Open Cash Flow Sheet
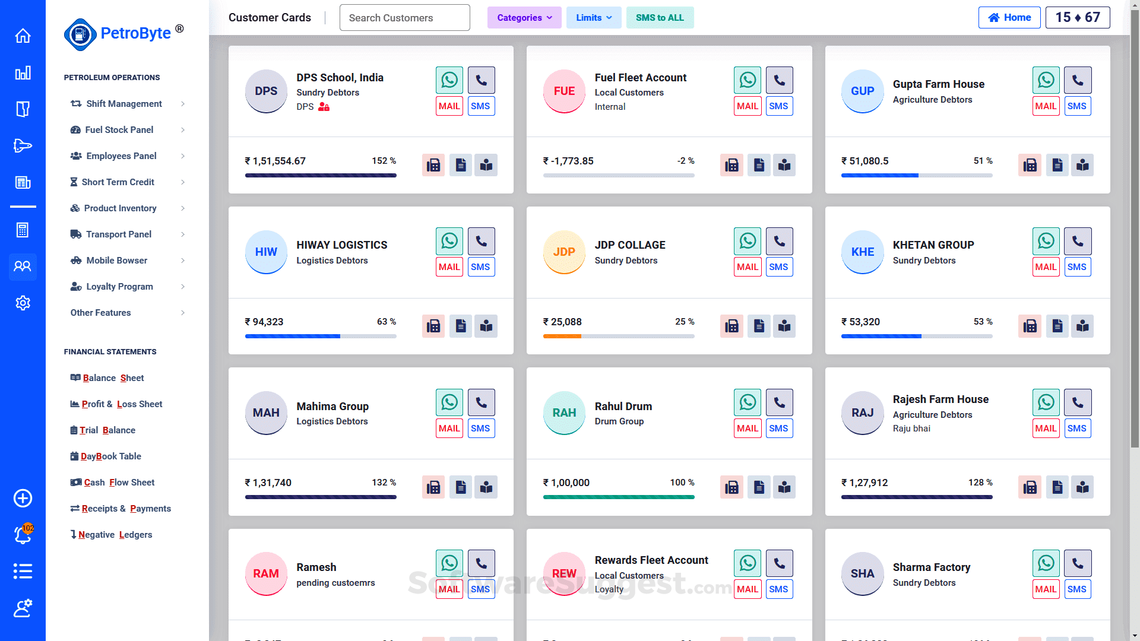The height and width of the screenshot is (641, 1140). (x=119, y=483)
